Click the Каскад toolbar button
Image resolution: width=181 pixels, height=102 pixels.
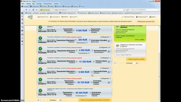pyautogui.click(x=74, y=7)
